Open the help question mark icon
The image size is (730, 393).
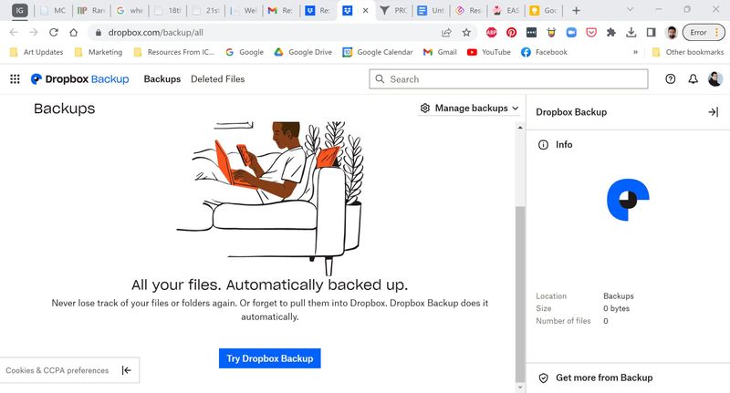671,79
